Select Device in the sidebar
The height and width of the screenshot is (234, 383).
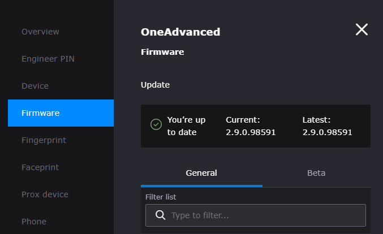point(35,86)
